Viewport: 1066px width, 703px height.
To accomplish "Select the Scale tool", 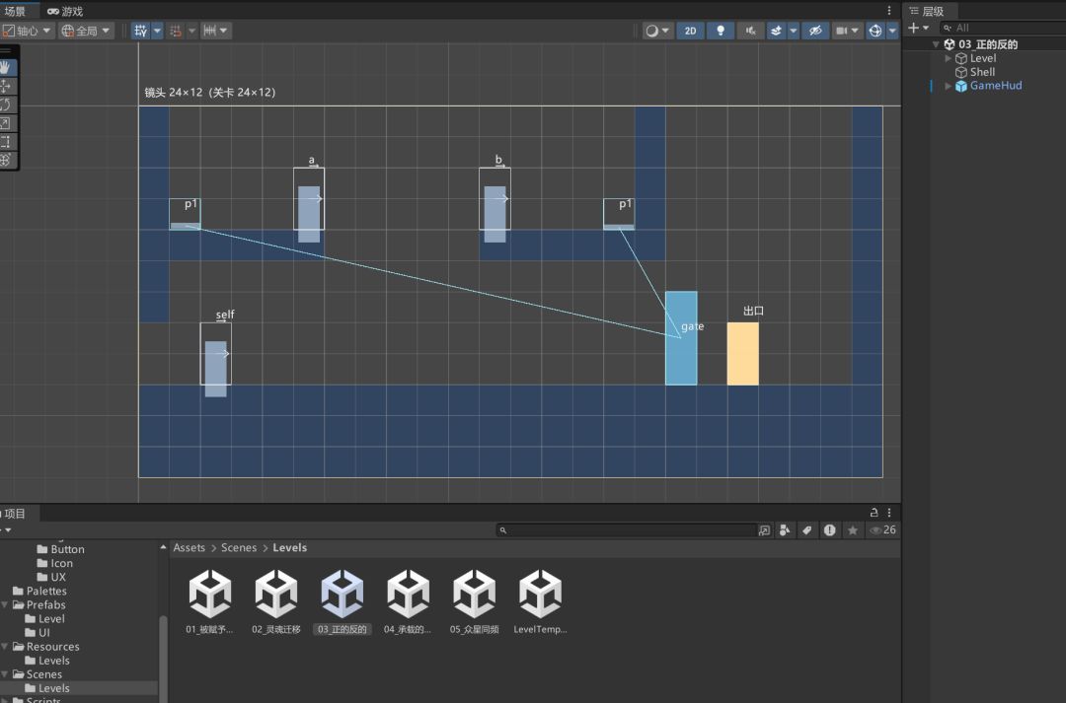I will [x=6, y=123].
